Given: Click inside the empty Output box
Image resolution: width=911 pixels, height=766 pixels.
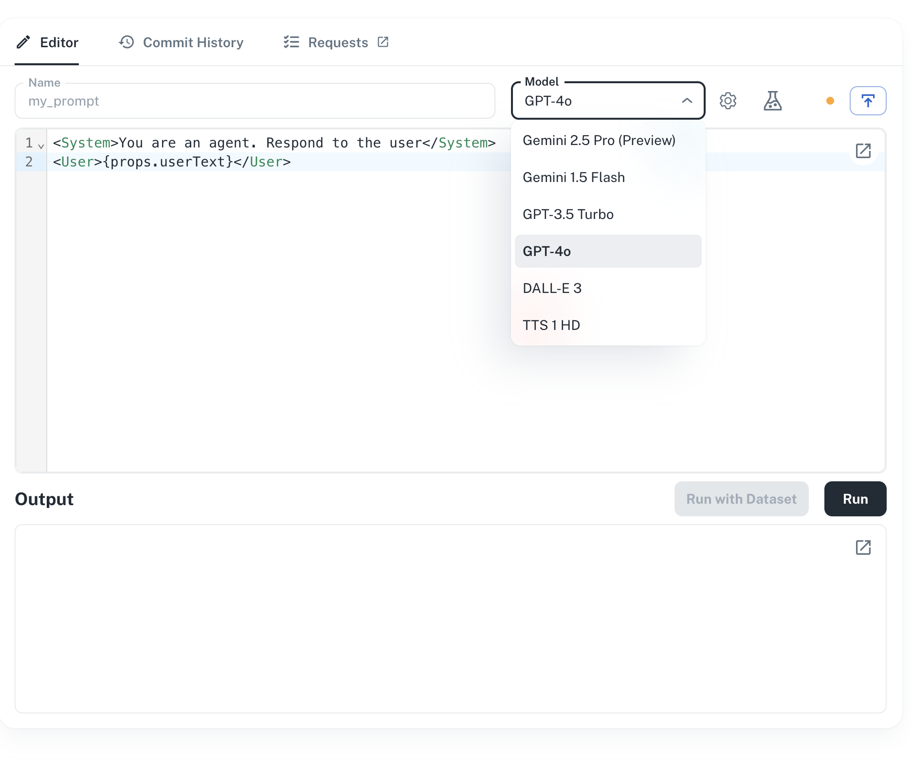Looking at the screenshot, I should point(450,619).
